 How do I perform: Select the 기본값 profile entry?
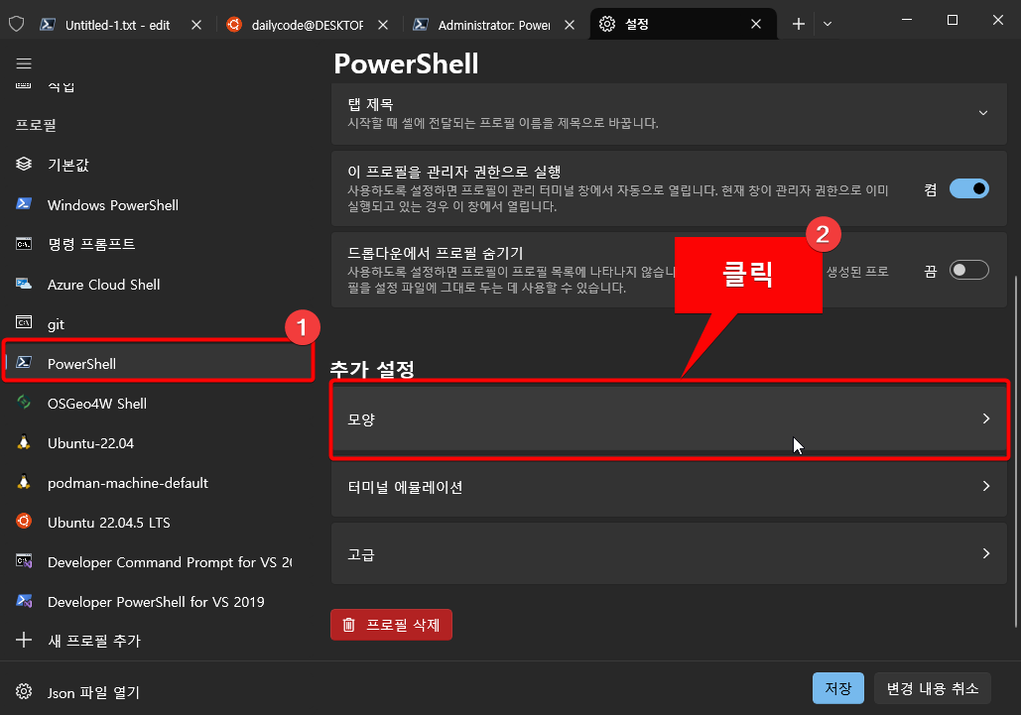coord(158,164)
